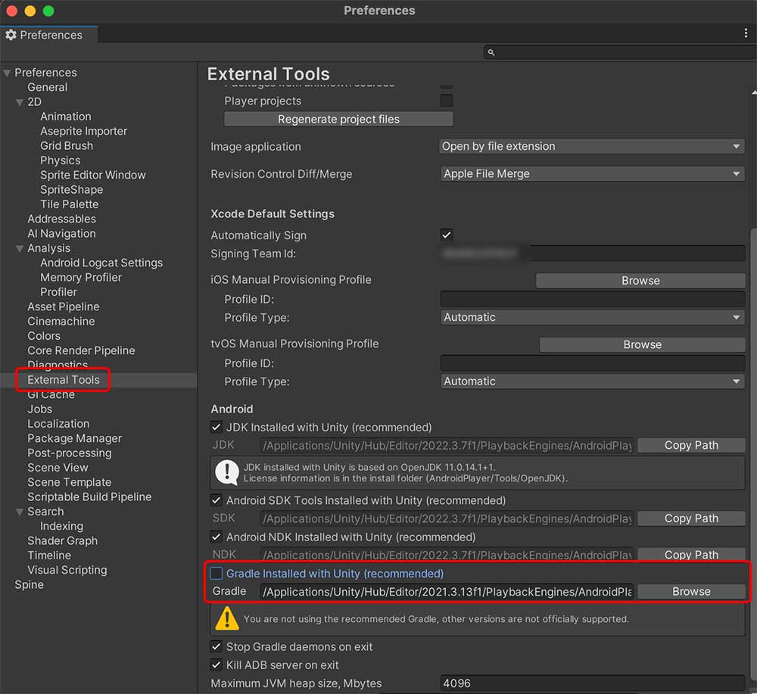
Task: Collapse the Analysis tree in the sidebar
Action: (20, 247)
